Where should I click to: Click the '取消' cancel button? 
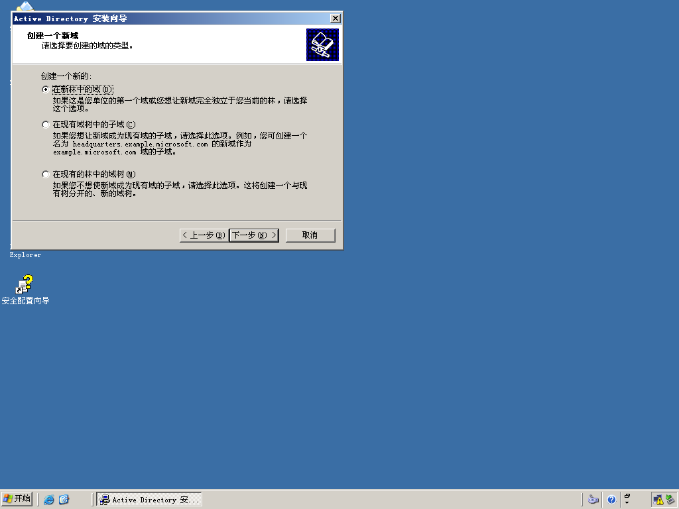tap(310, 235)
